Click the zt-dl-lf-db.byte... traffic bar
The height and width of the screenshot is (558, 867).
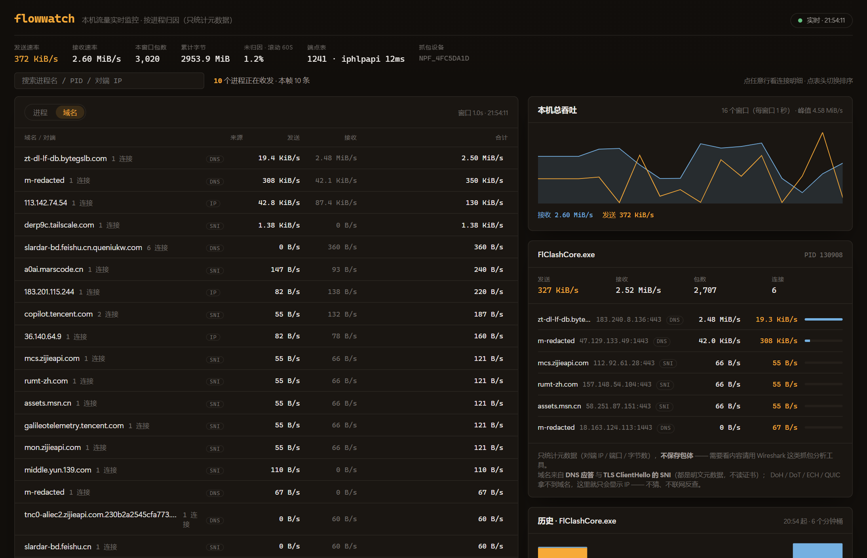[823, 319]
